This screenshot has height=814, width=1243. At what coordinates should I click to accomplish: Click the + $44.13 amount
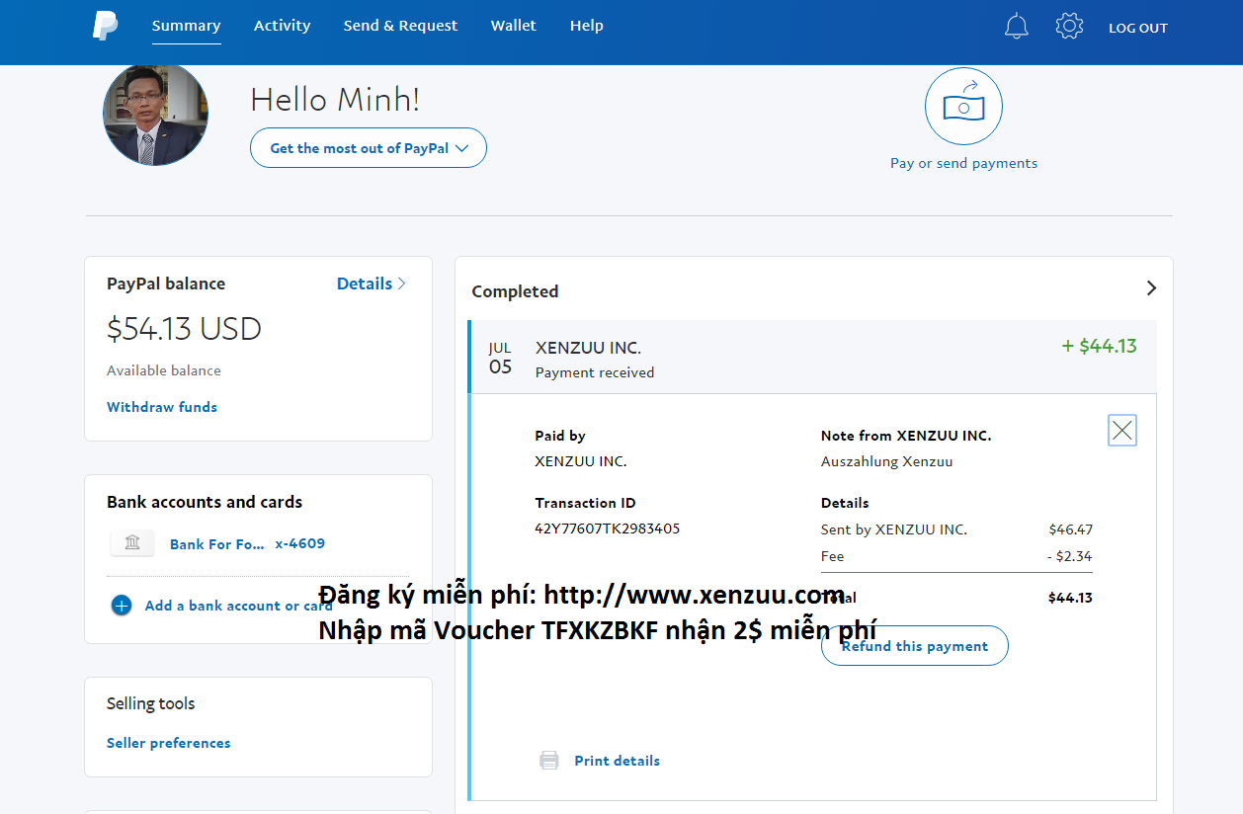(x=1099, y=346)
